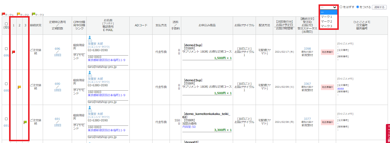Click the customer person icon in row 696
Screen dimensions: 390x143
click(90, 37)
